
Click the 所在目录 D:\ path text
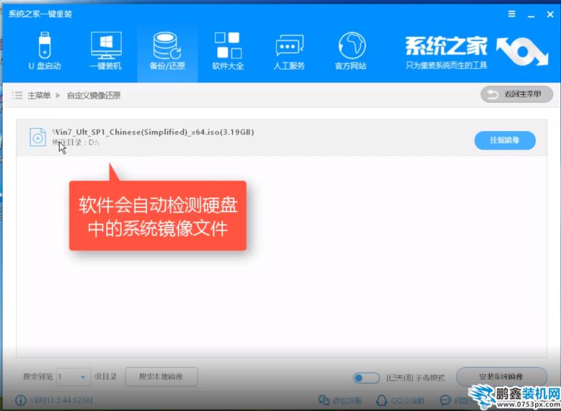pos(76,142)
